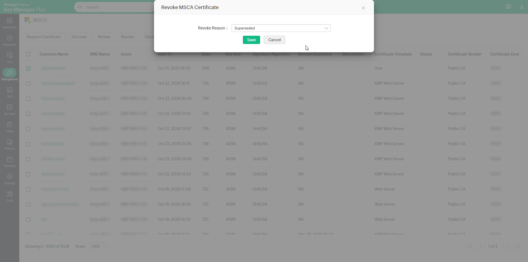Sort by the Certificate Cost column
The image size is (528, 262).
point(505,54)
